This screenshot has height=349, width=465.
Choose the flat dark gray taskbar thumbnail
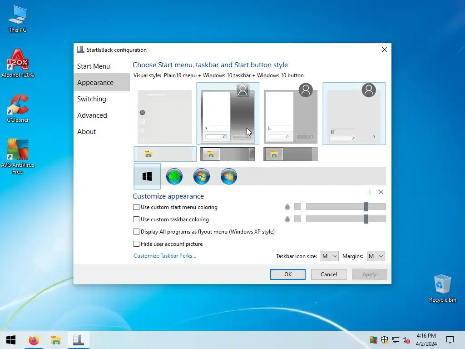click(x=291, y=154)
